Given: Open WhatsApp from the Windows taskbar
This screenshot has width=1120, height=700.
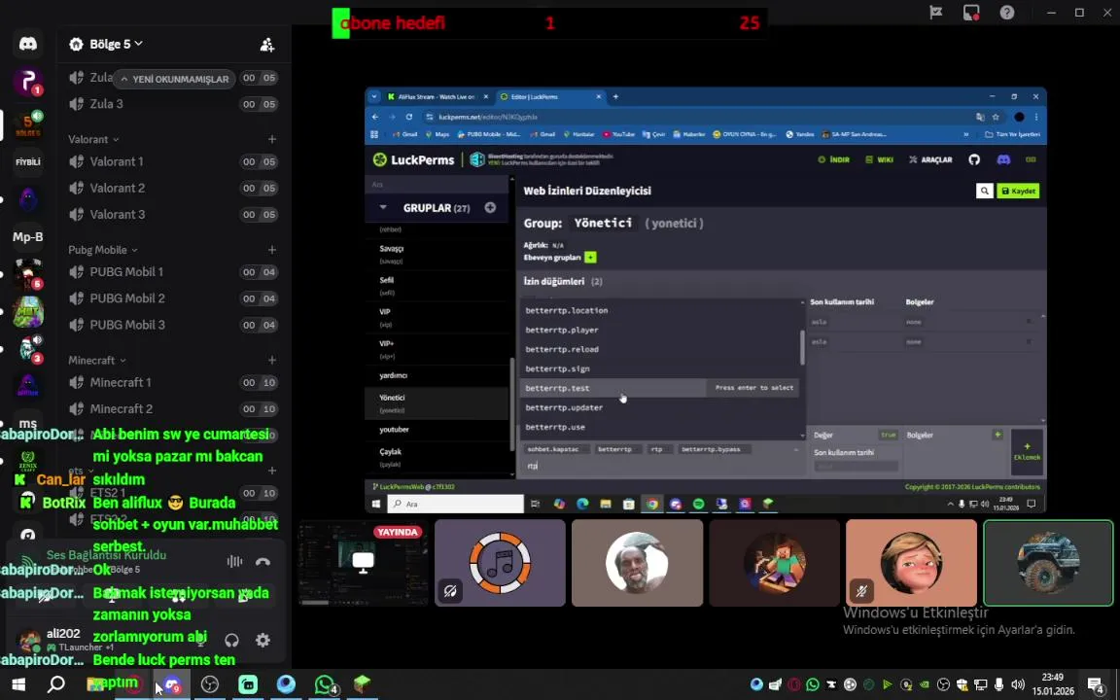Looking at the screenshot, I should pyautogui.click(x=325, y=684).
